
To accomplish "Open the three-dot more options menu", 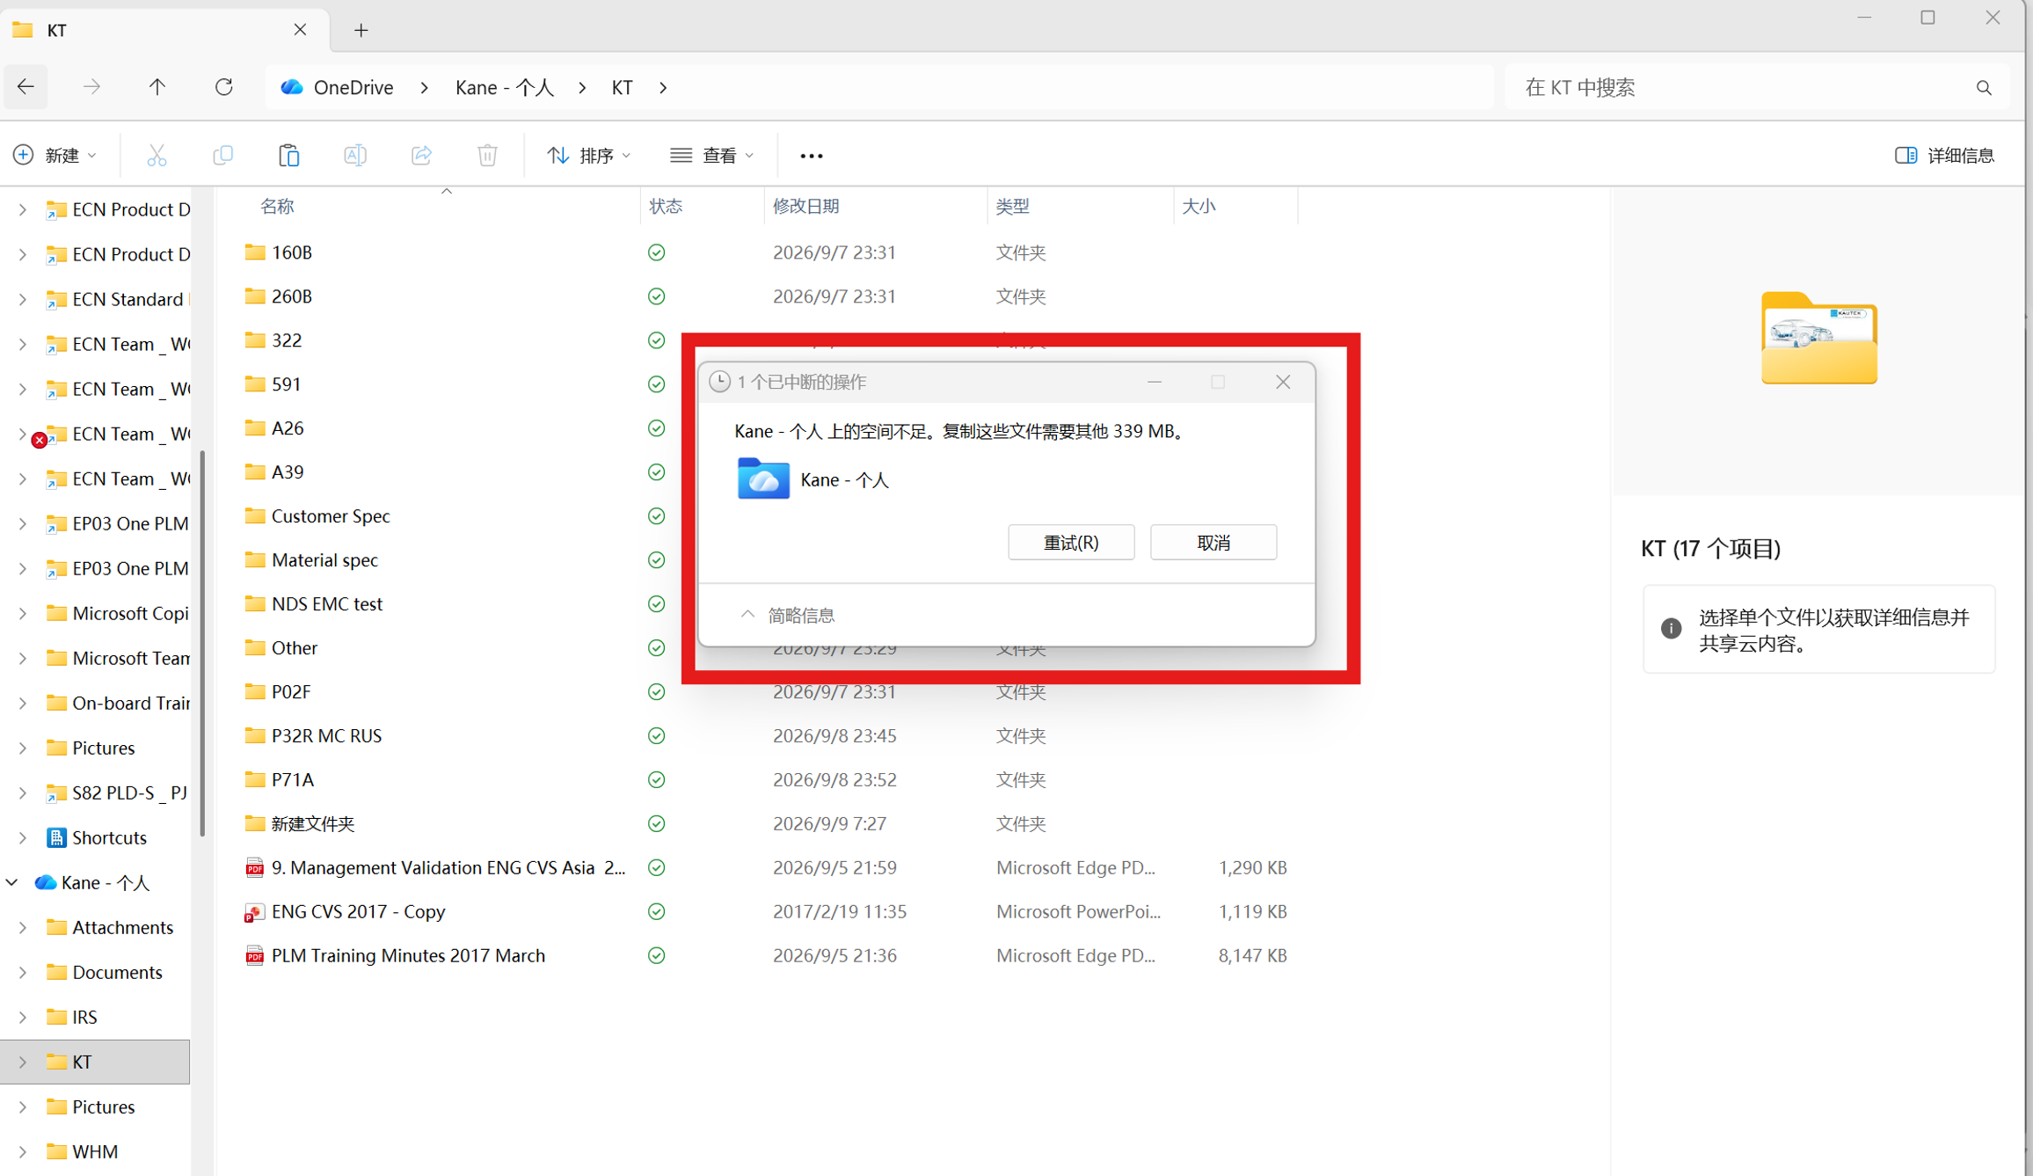I will 811,156.
